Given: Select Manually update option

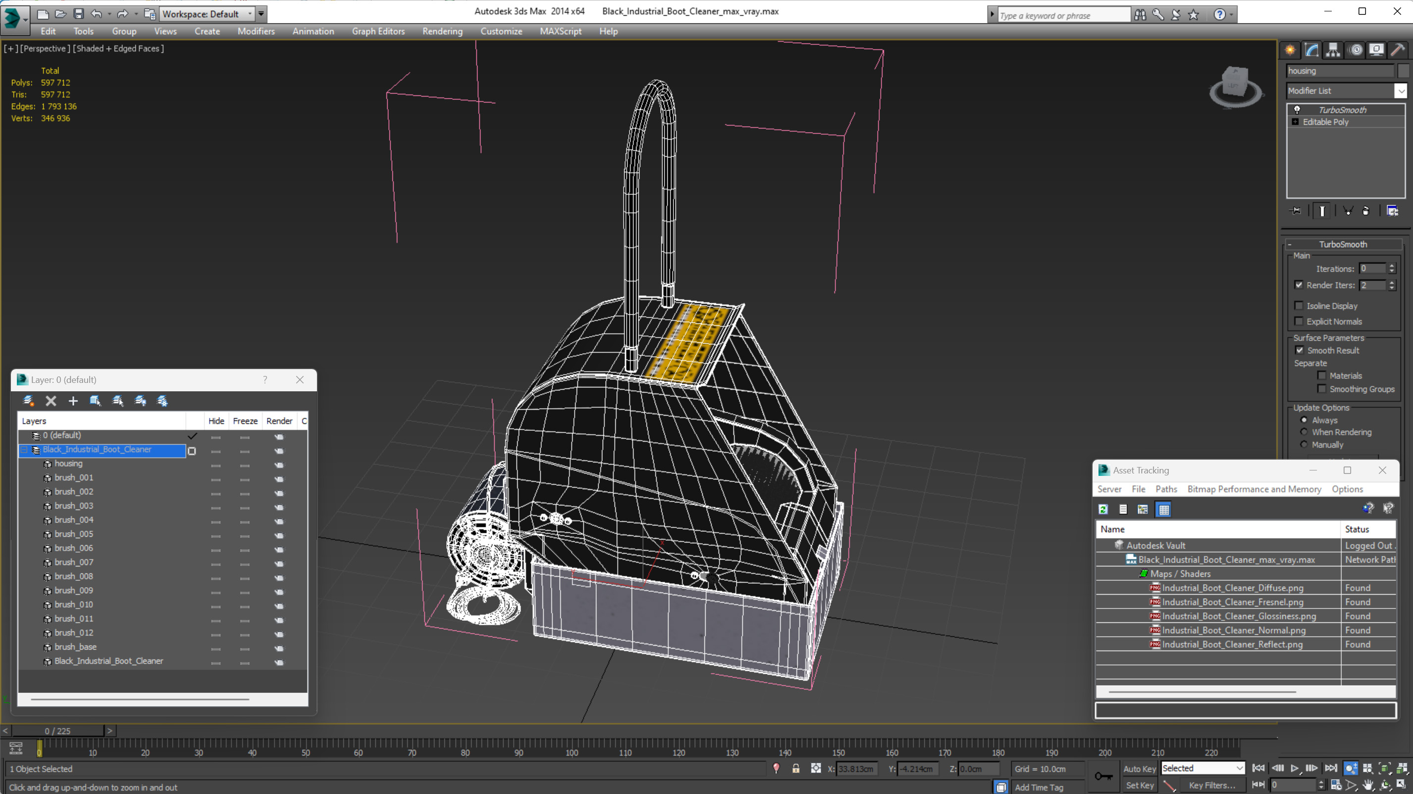Looking at the screenshot, I should coord(1304,444).
